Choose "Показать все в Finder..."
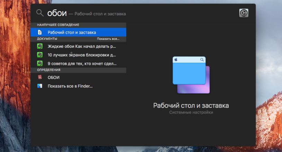This screenshot has width=282, height=152. tap(79, 86)
